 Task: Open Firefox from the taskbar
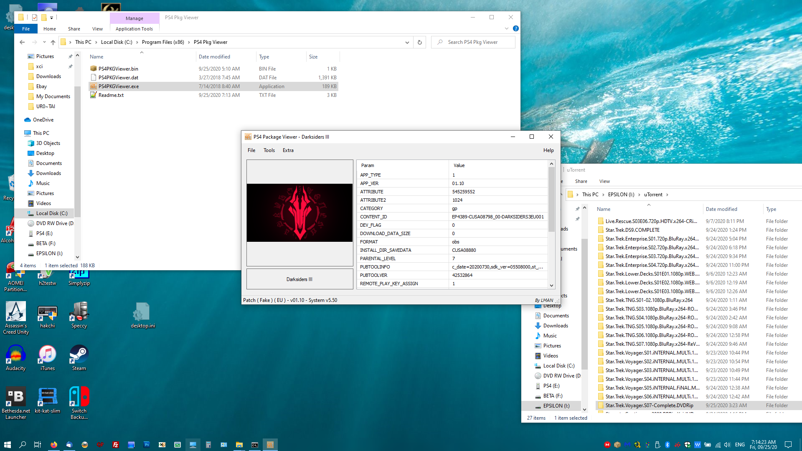[54, 445]
